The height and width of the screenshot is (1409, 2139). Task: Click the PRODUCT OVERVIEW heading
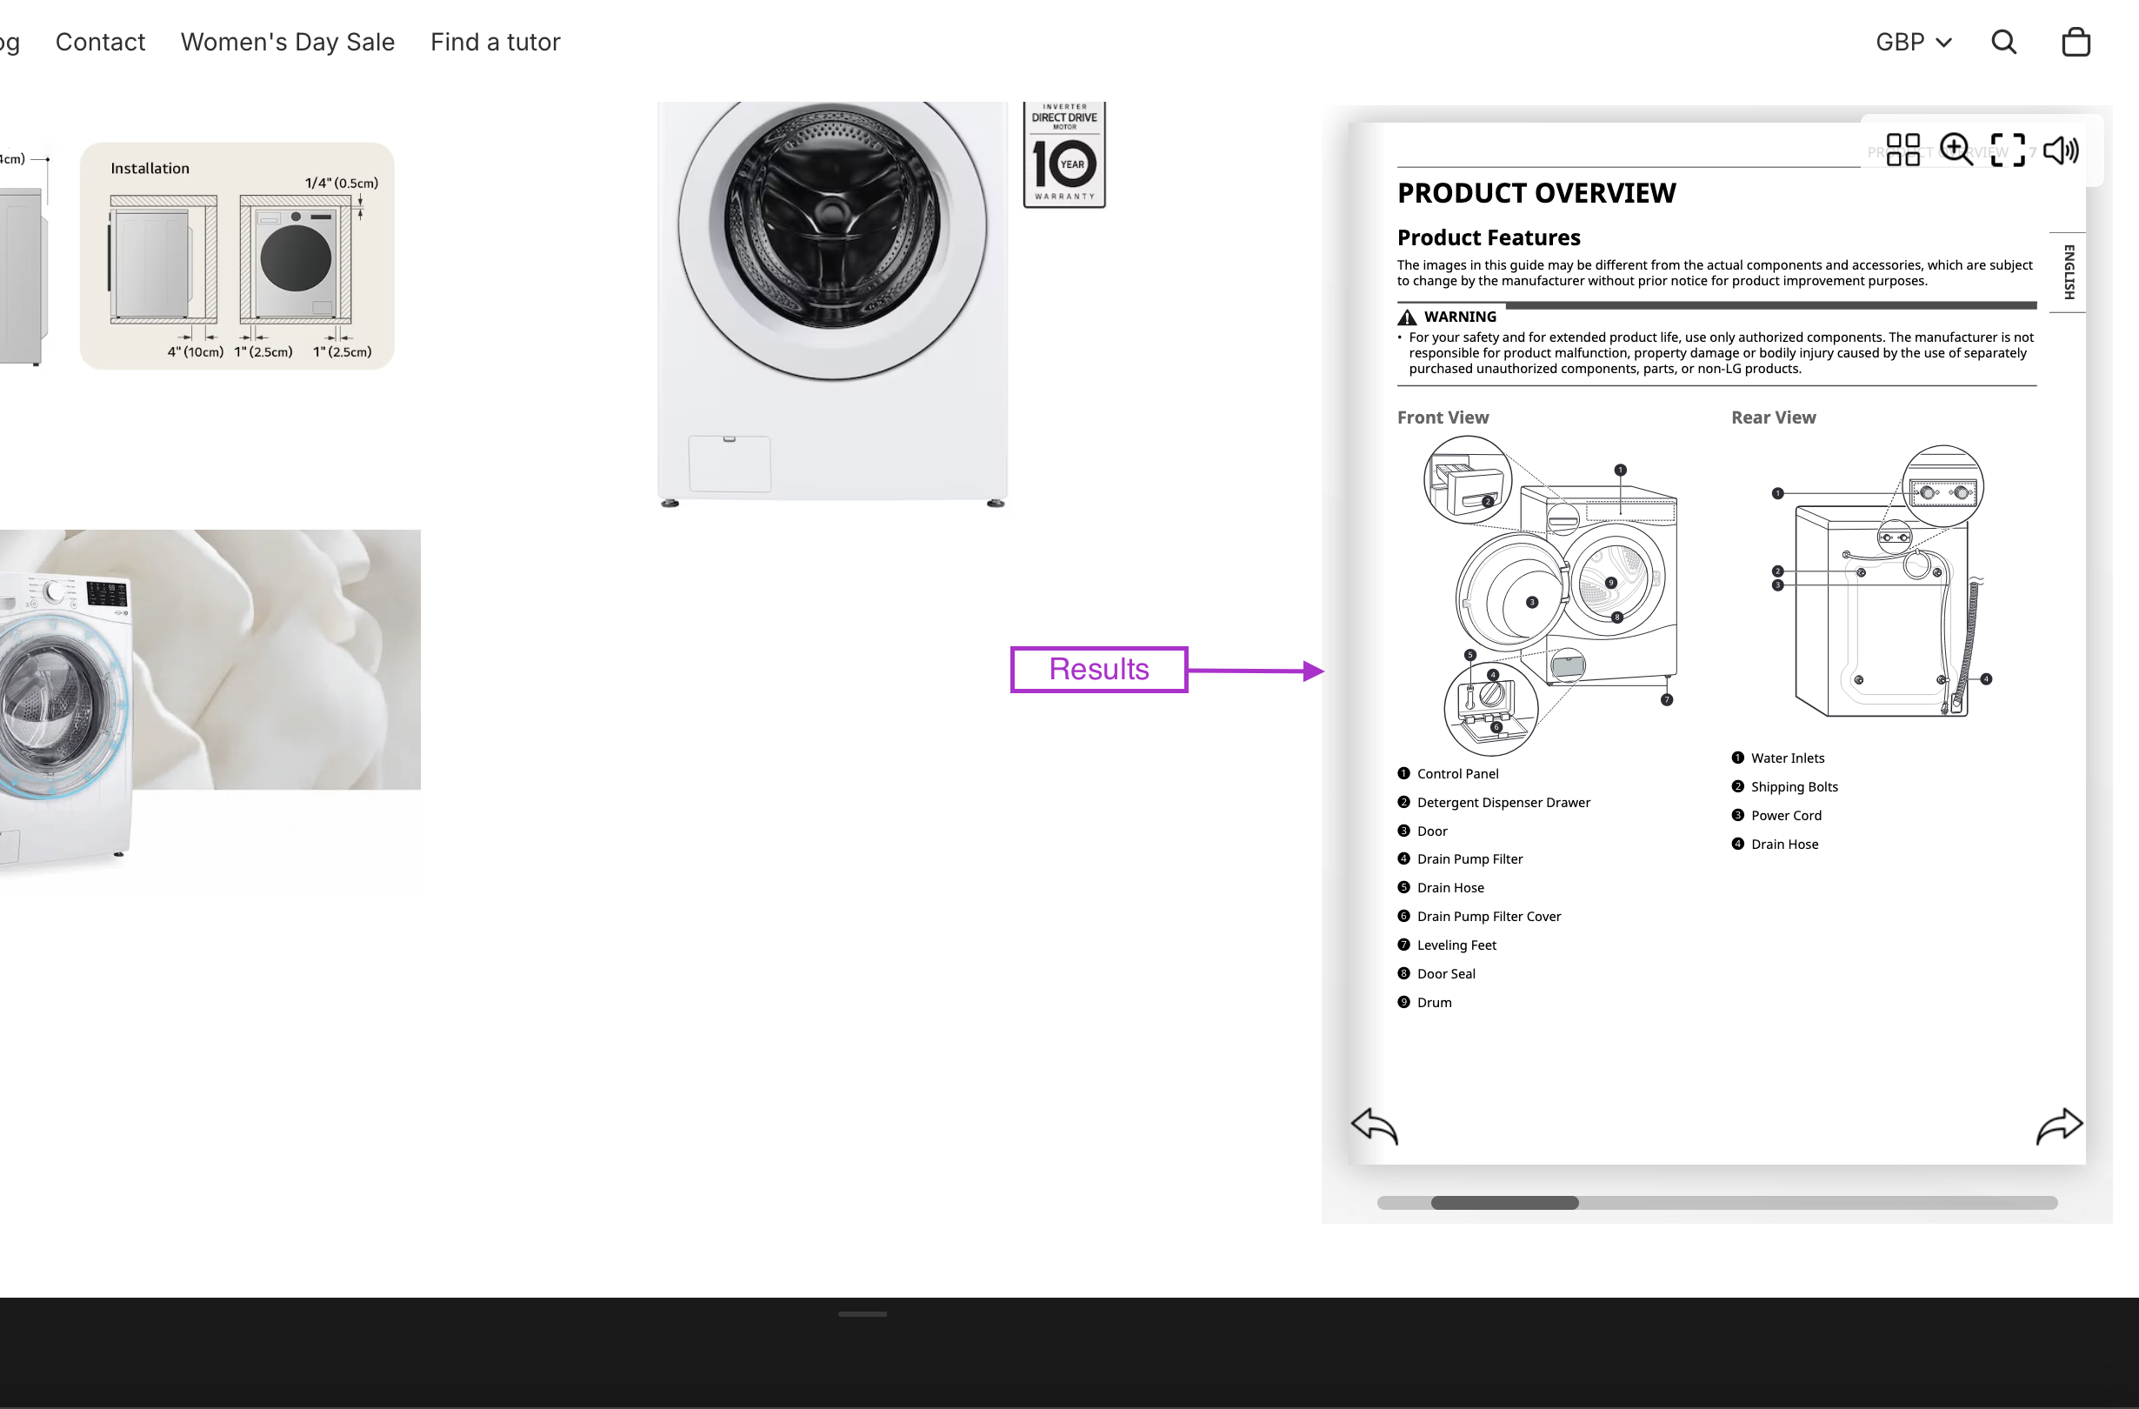coord(1536,192)
